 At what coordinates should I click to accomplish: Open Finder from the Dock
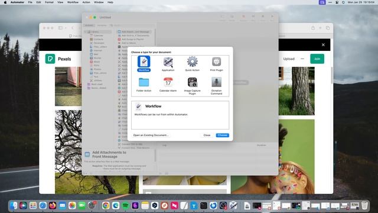14,205
